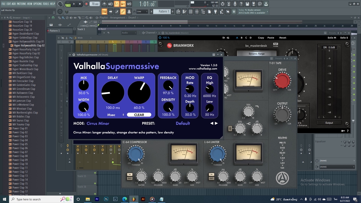Viewport: 361px width, 203px height.
Task: Click Copy in bx_masterdesk toolbar
Action: point(261,38)
